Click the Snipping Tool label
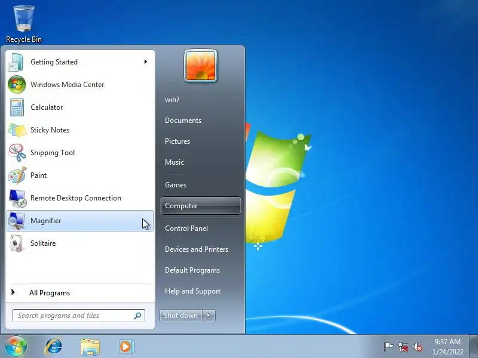The height and width of the screenshot is (358, 478). [x=53, y=153]
